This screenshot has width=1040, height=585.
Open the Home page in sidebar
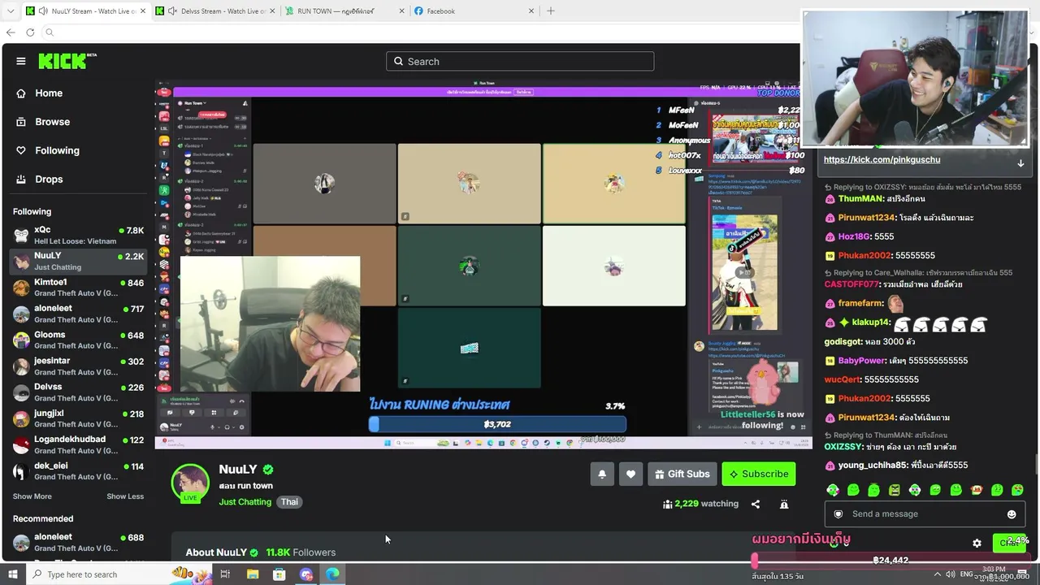(49, 93)
